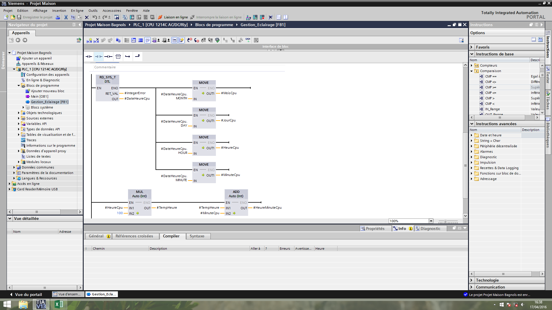Insert an empty box instruction
552x310 pixels.
pos(118,57)
